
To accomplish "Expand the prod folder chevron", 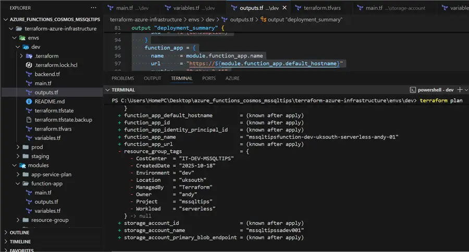I will [x=18, y=147].
